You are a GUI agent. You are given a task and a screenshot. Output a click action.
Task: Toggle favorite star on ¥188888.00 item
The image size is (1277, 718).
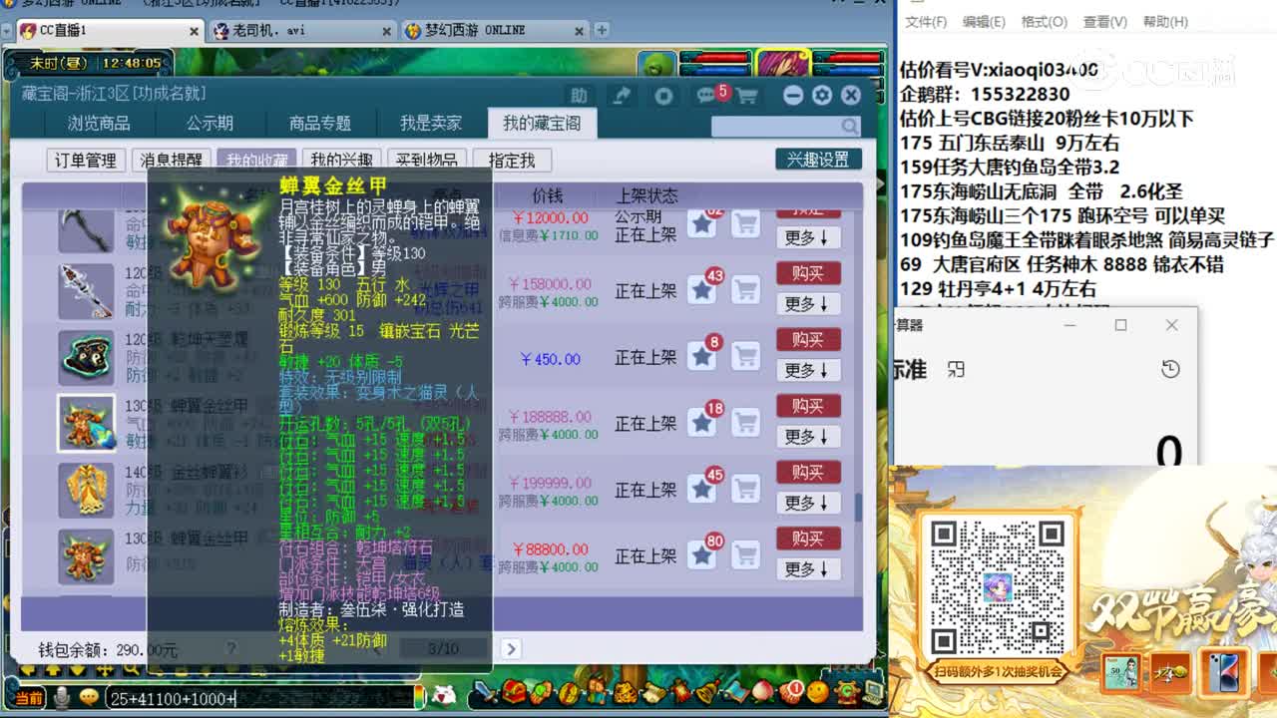702,423
